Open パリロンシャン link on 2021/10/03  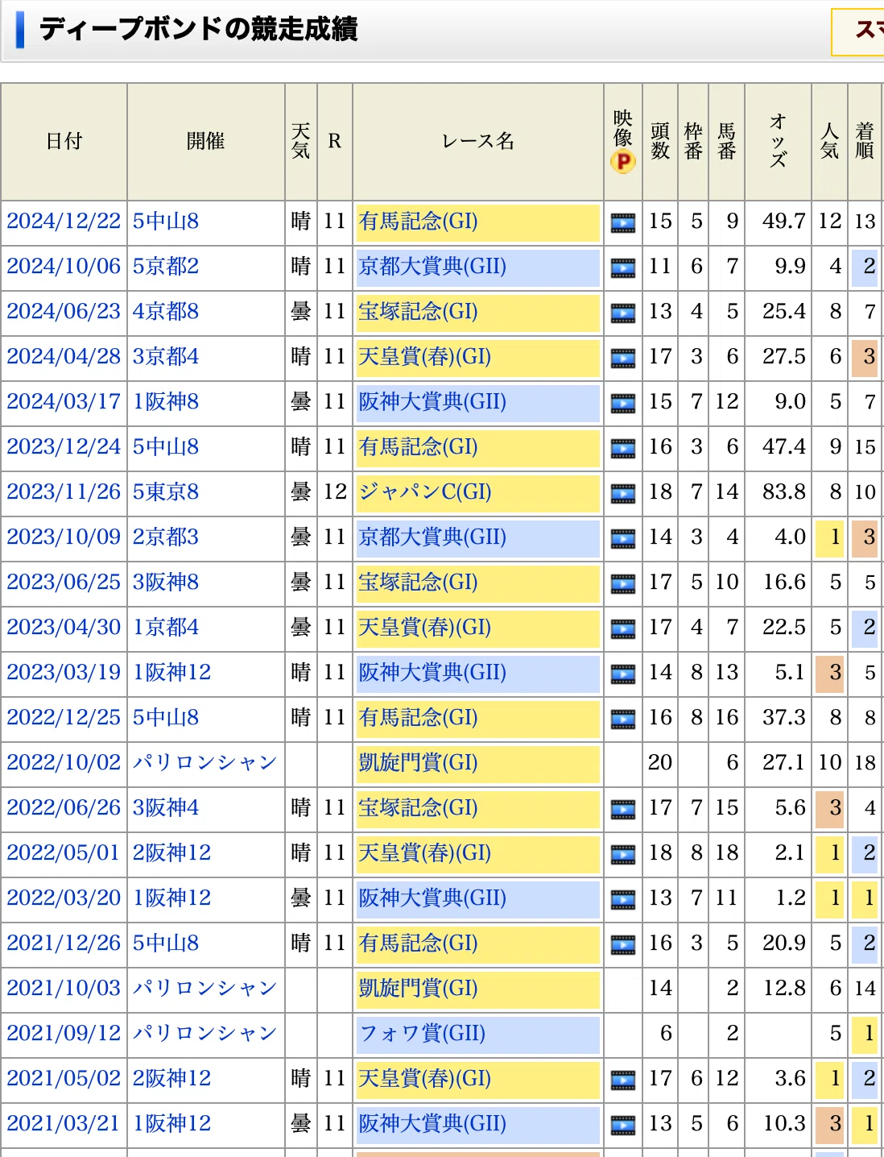point(205,989)
